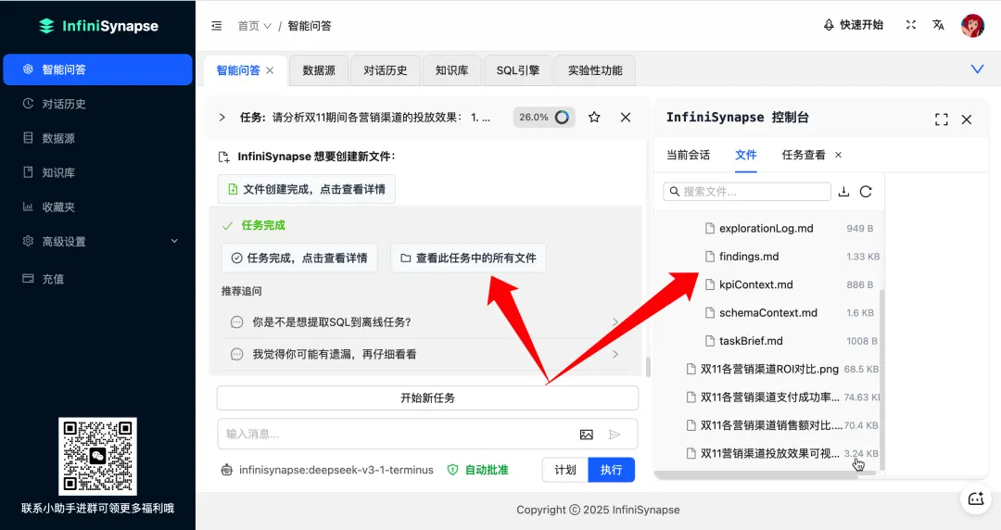Switch to the 当前会话 console tab

click(x=688, y=155)
